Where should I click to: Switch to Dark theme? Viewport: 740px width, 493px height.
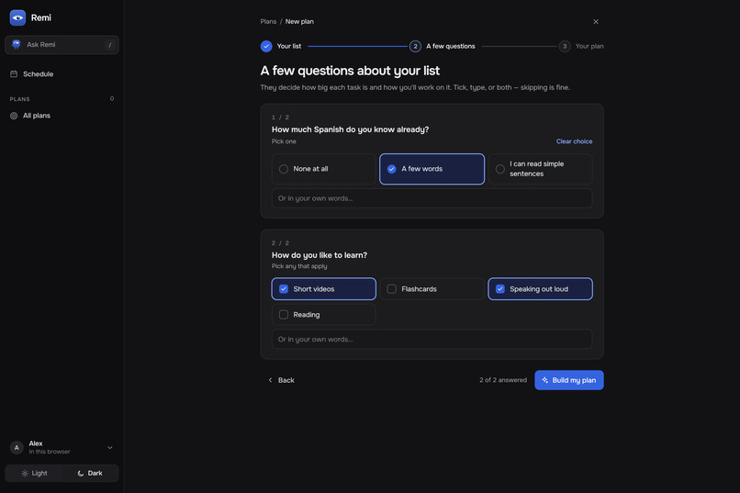click(x=90, y=473)
